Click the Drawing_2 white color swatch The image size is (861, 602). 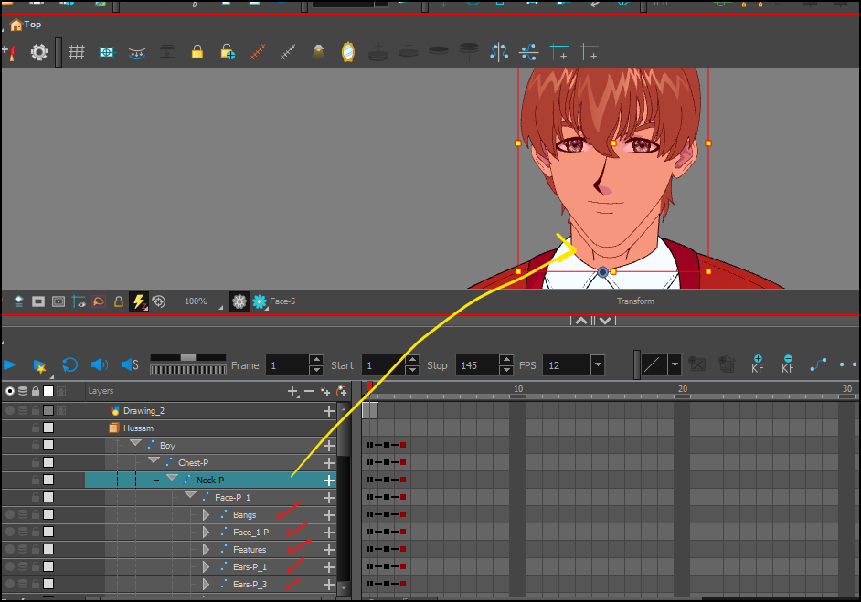(x=48, y=410)
